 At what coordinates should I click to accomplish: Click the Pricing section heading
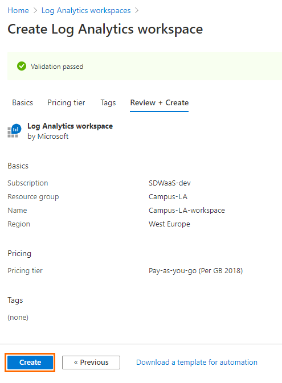tap(19, 254)
